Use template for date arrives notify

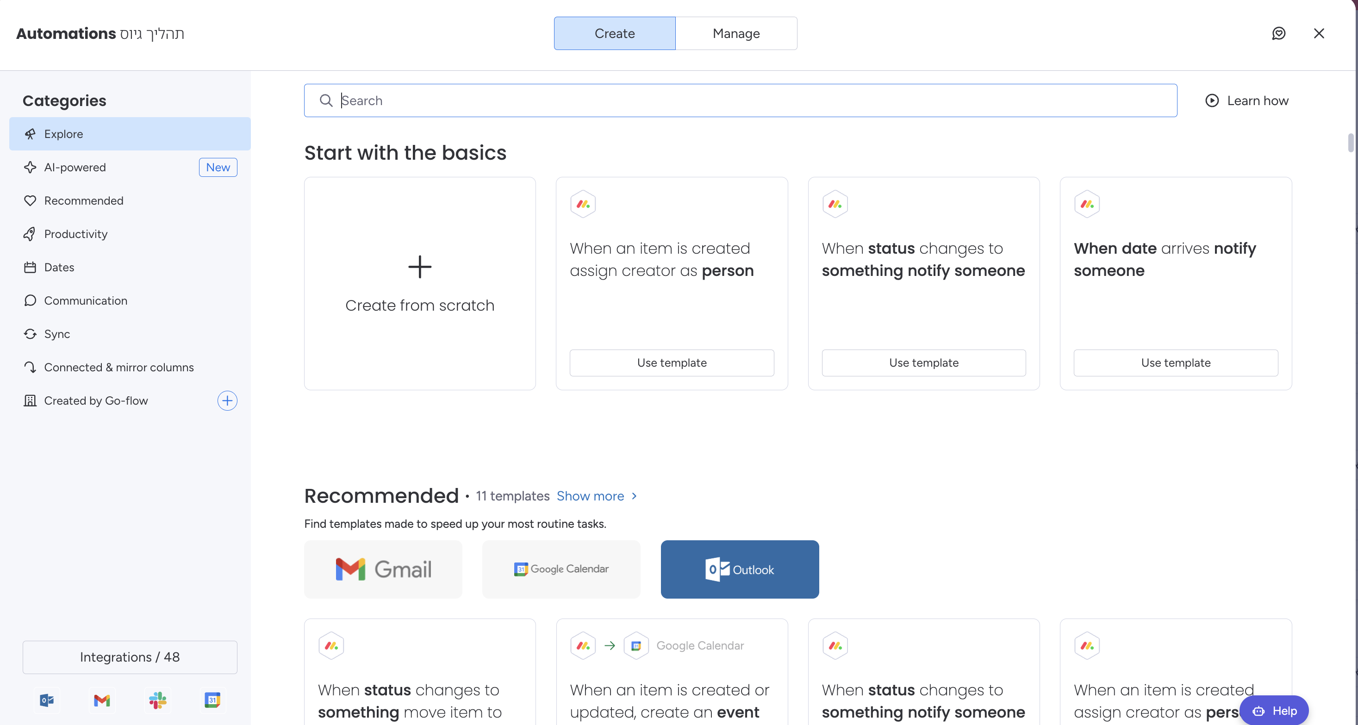(1176, 363)
